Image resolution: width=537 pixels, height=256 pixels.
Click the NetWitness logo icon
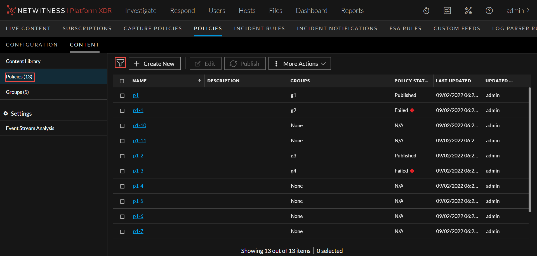point(11,10)
